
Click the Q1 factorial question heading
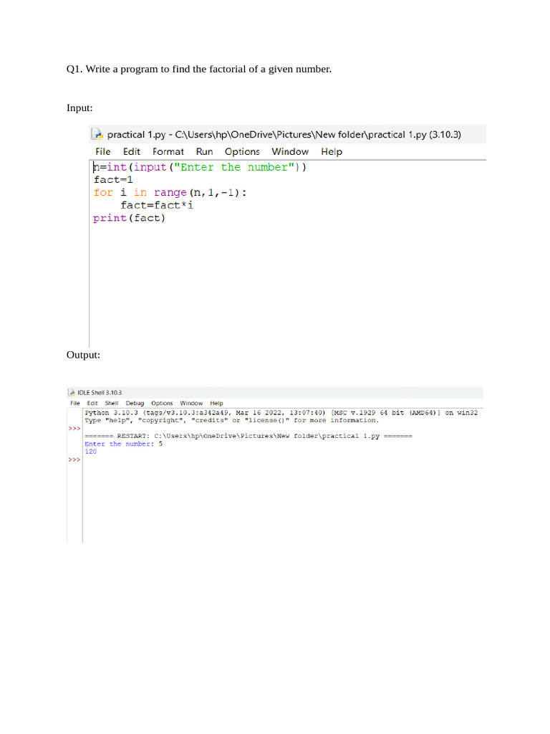(x=199, y=70)
